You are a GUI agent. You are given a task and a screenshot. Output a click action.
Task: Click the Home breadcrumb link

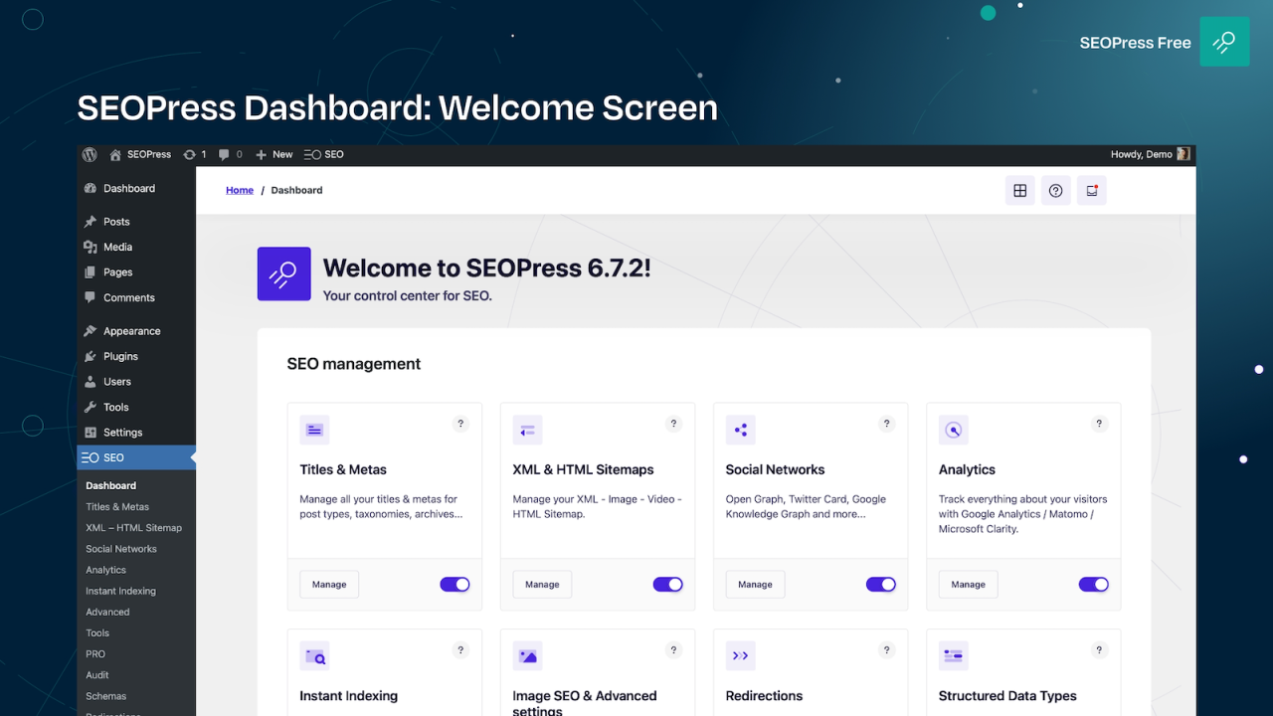(240, 190)
